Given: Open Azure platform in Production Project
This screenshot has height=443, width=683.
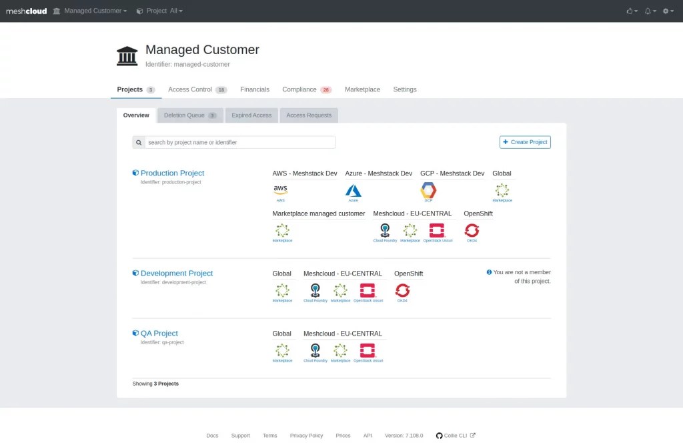Looking at the screenshot, I should [354, 193].
